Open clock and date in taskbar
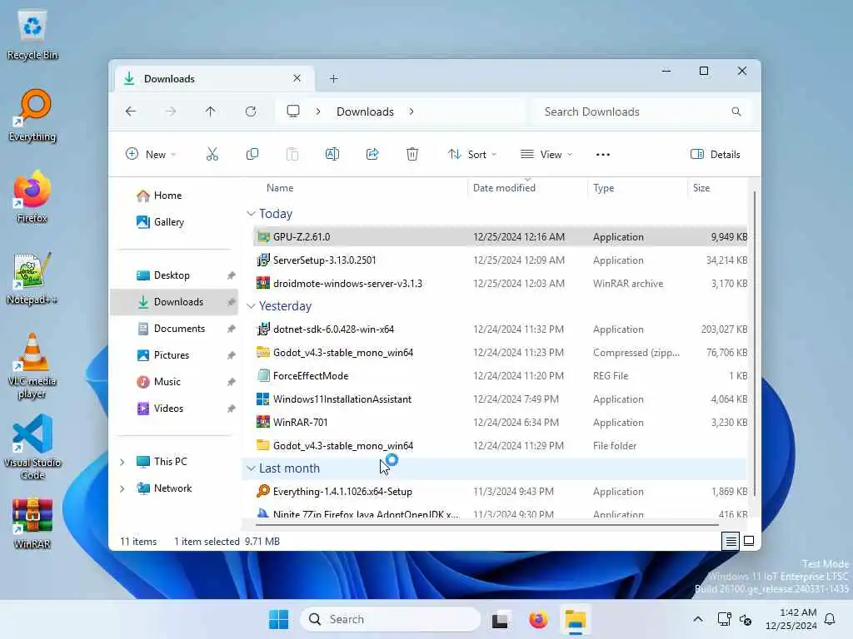 tap(791, 619)
